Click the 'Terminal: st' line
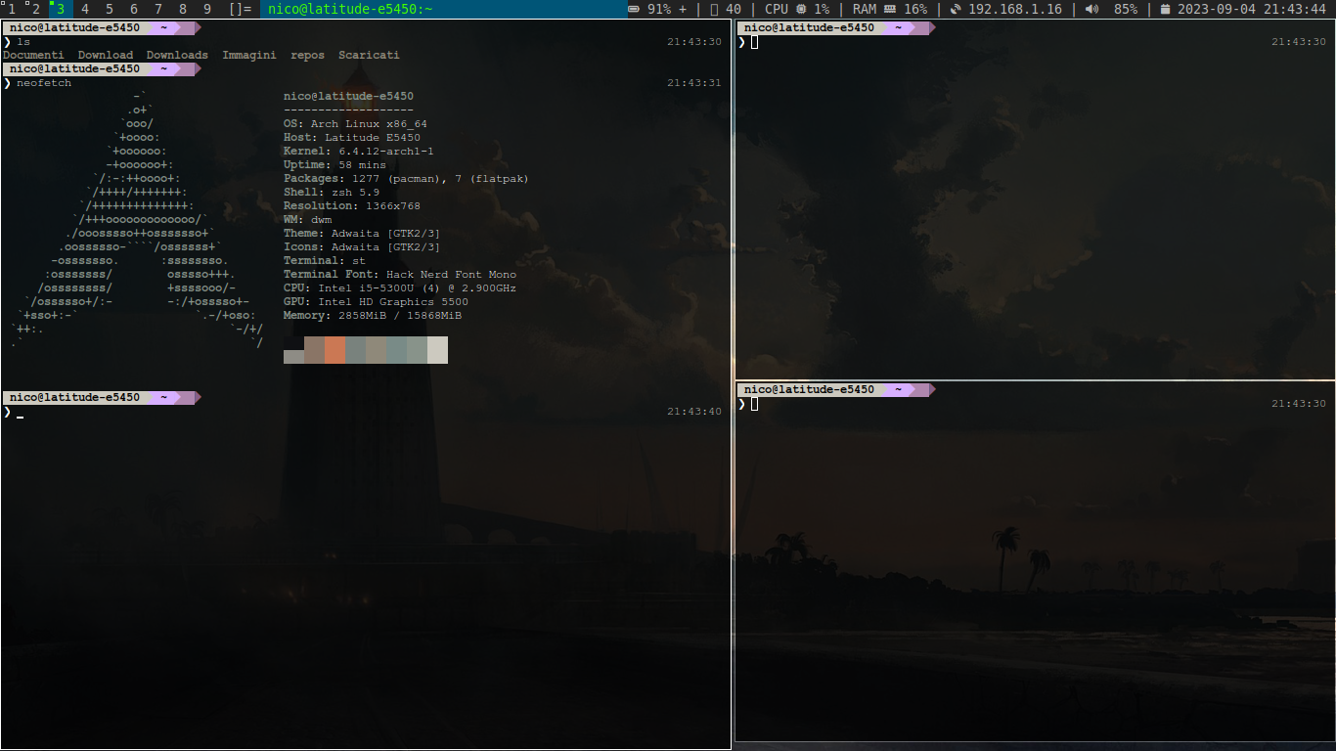The width and height of the screenshot is (1336, 751). click(x=325, y=261)
